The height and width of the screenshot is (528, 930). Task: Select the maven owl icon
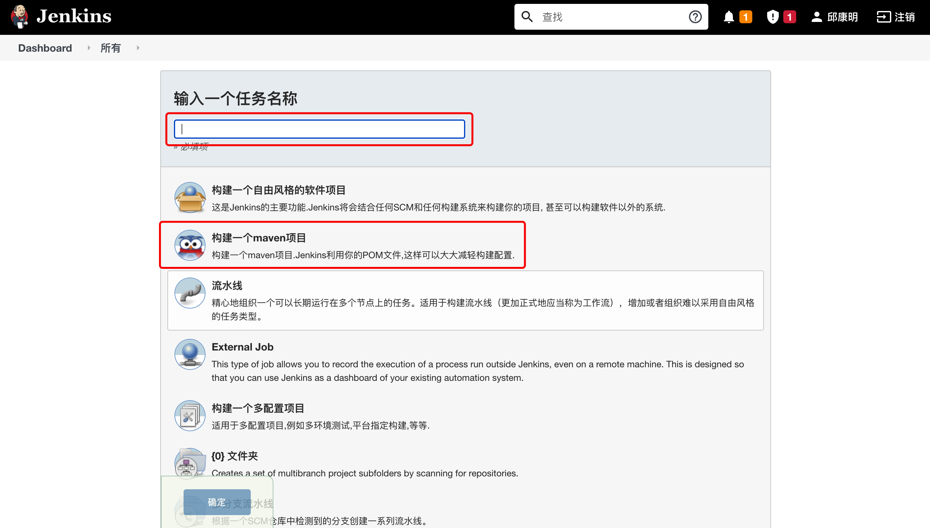(190, 246)
